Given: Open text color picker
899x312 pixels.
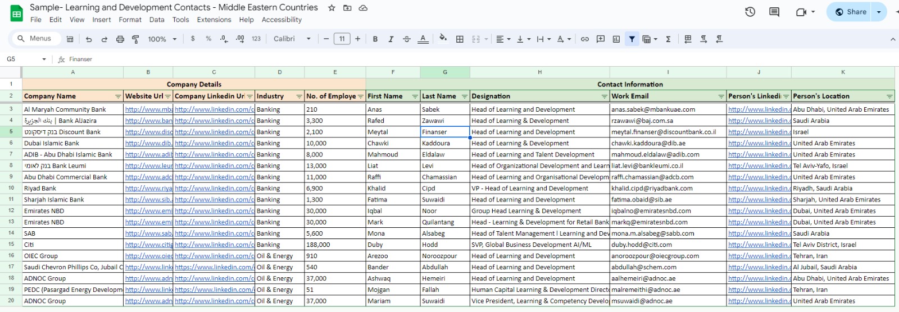Looking at the screenshot, I should pyautogui.click(x=423, y=39).
